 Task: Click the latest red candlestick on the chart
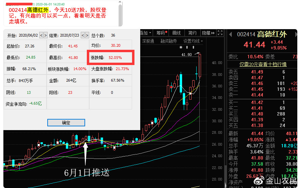[200, 66]
